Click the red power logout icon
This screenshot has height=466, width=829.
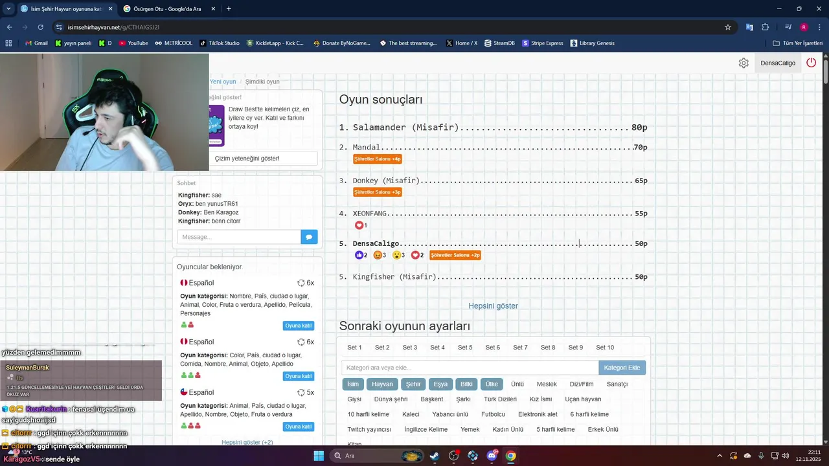coord(811,63)
